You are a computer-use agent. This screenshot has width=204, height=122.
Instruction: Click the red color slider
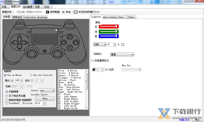[x=109, y=26]
